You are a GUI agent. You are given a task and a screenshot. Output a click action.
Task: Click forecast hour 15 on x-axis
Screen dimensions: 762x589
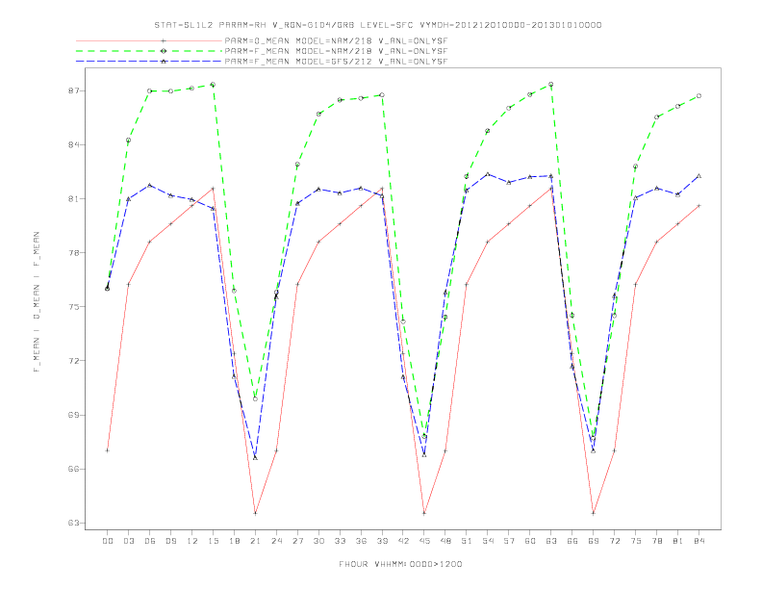point(213,541)
